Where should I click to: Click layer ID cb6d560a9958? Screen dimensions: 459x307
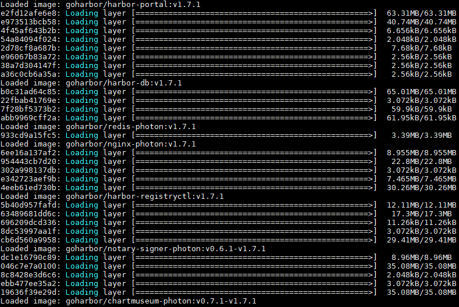coord(29,240)
